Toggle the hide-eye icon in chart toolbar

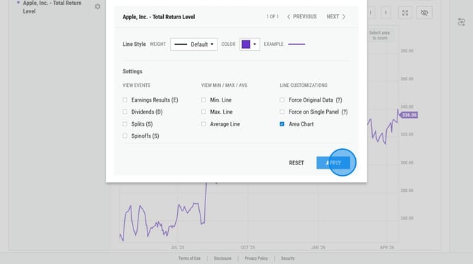click(424, 13)
